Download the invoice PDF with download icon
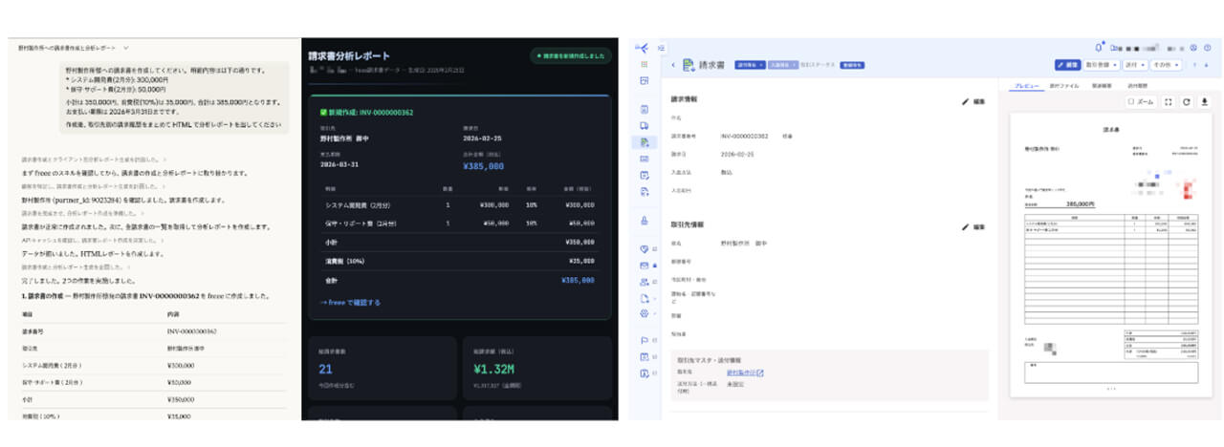This screenshot has height=447, width=1224. coord(1205,101)
